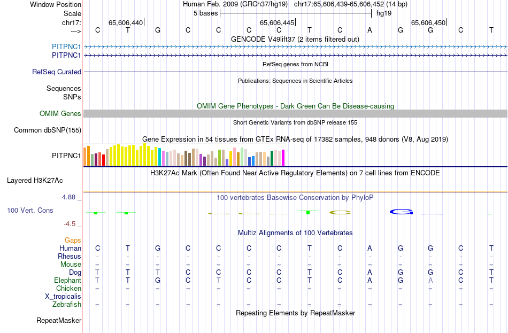Image resolution: width=508 pixels, height=333 pixels.
Task: Click the olive C logo in conservation track
Action: pos(340,213)
